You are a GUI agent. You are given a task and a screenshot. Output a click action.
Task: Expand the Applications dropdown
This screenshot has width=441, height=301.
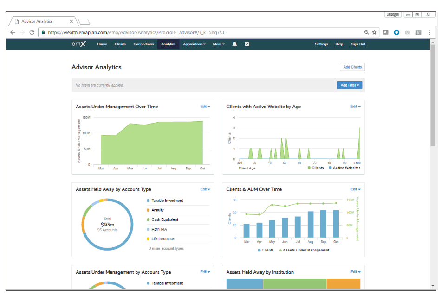click(195, 44)
